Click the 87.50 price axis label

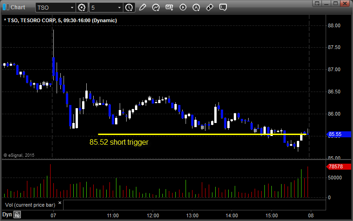click(x=334, y=47)
